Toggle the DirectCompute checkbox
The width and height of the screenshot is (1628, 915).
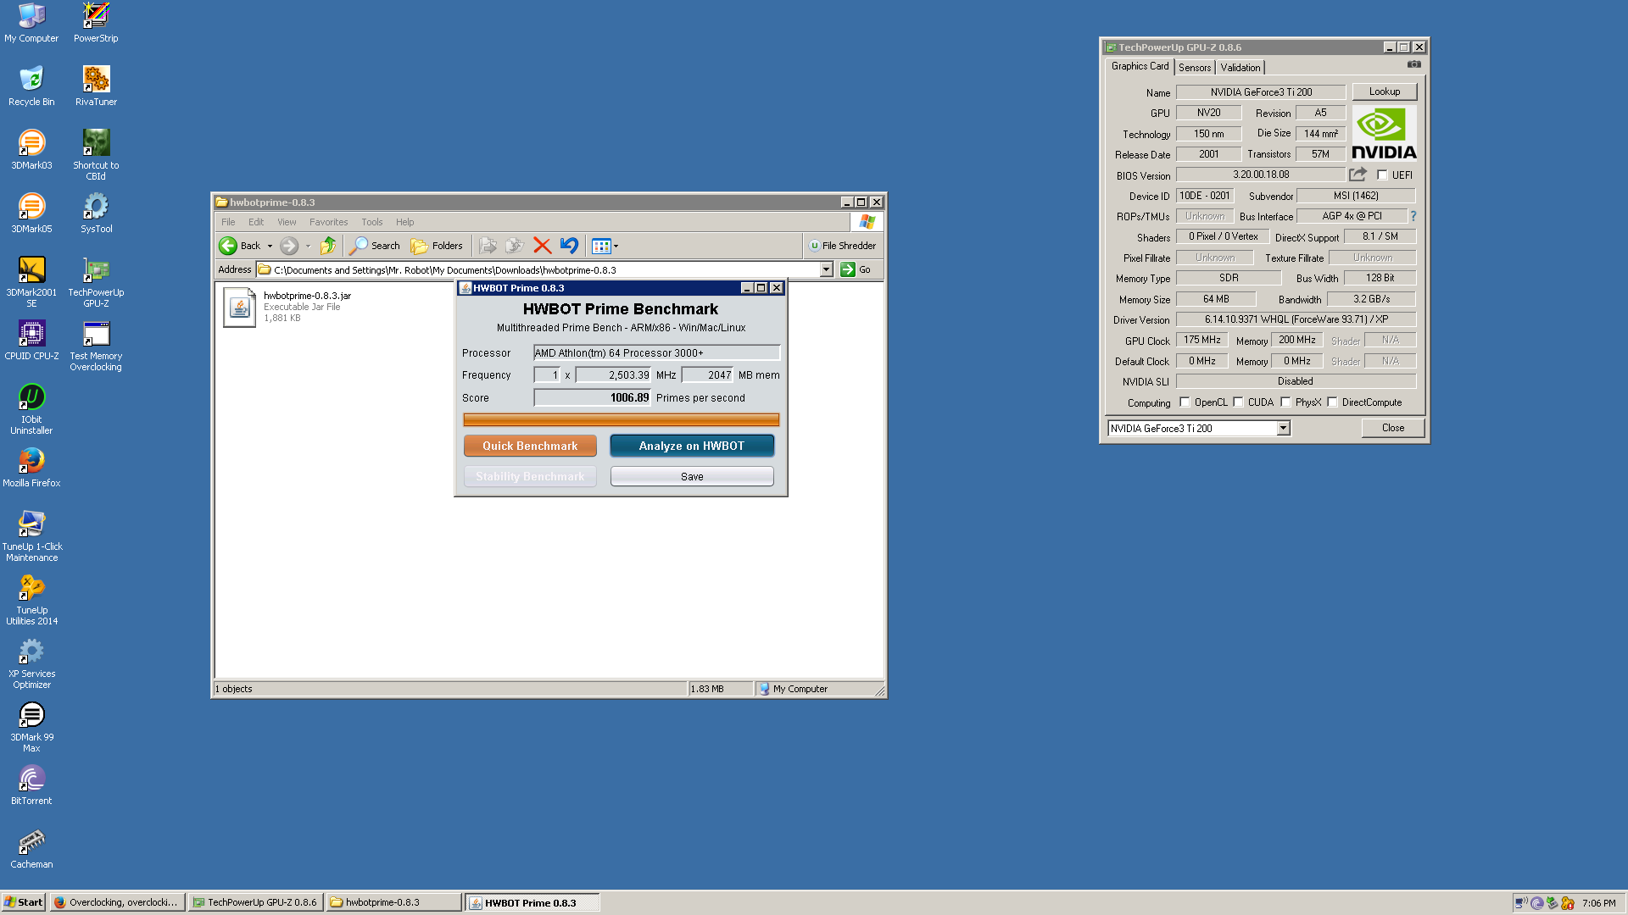[1332, 402]
